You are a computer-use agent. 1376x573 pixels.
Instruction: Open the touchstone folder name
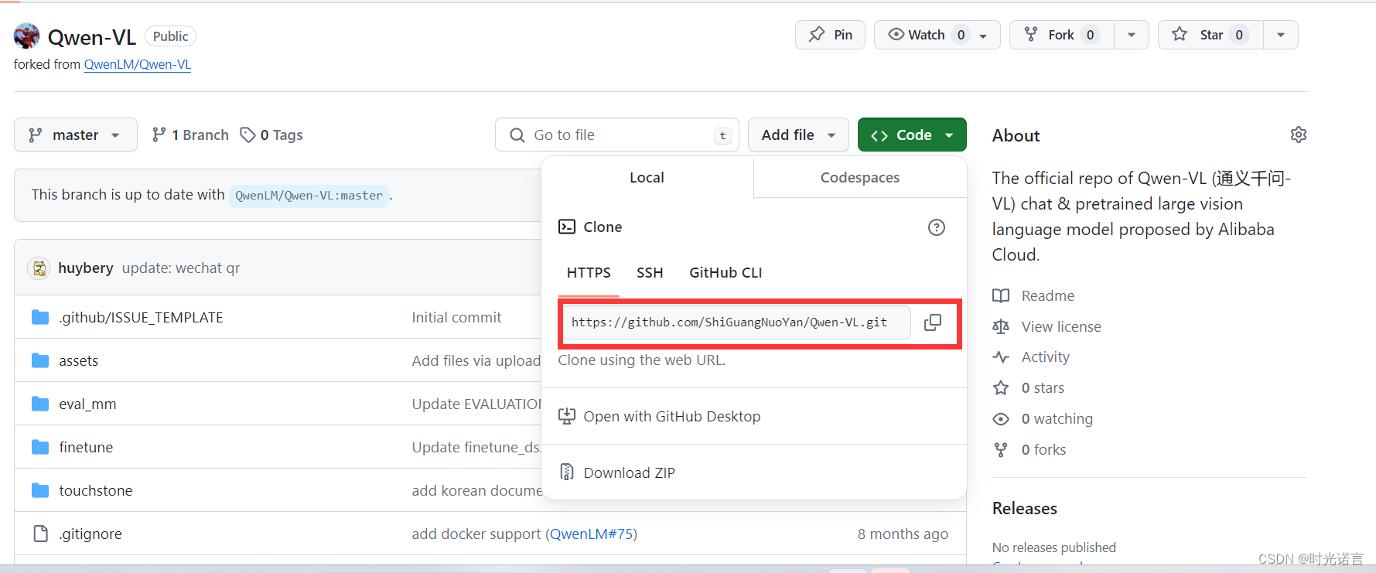click(96, 490)
